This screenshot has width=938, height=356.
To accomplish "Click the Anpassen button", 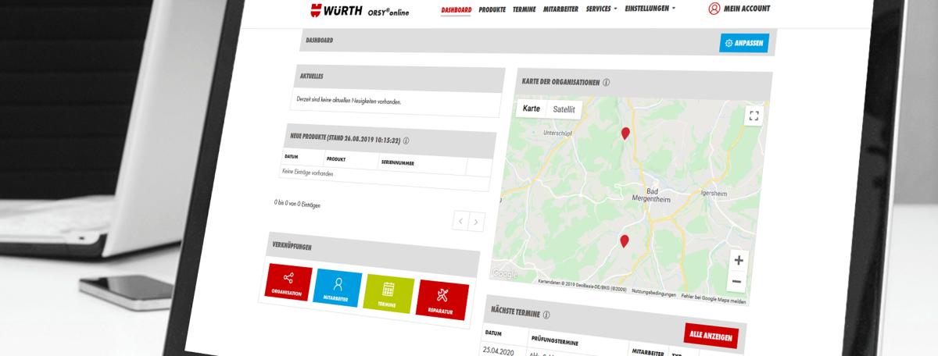I will point(743,43).
